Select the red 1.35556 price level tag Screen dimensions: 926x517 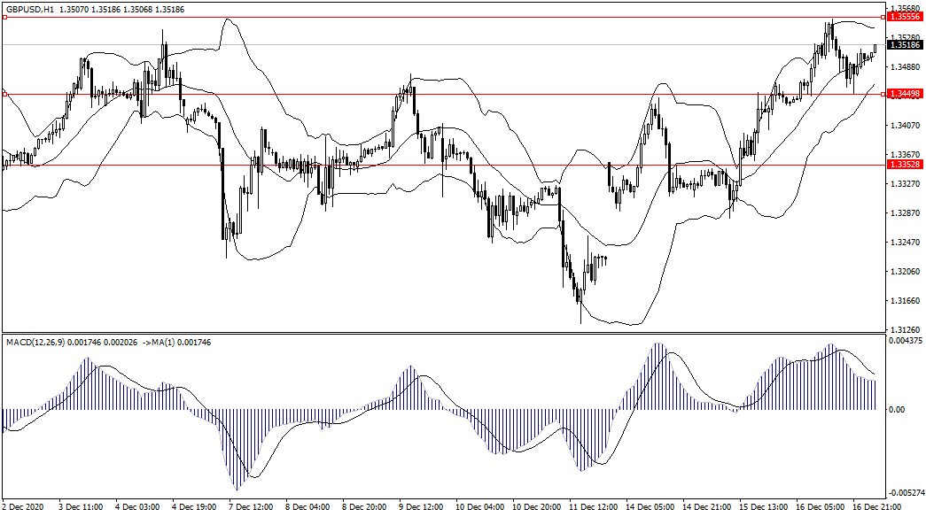[904, 17]
